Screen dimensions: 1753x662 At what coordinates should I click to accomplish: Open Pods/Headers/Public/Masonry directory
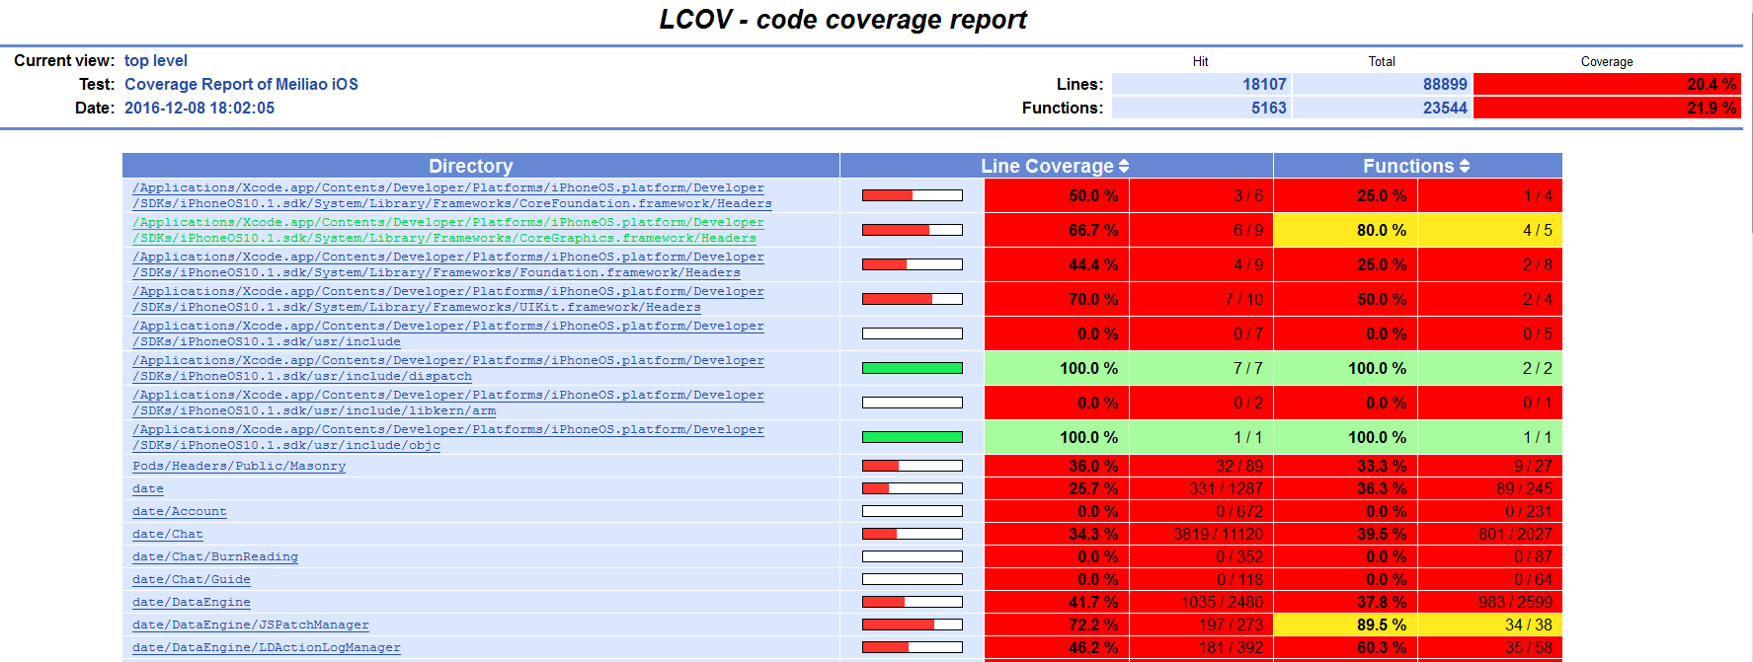239,467
